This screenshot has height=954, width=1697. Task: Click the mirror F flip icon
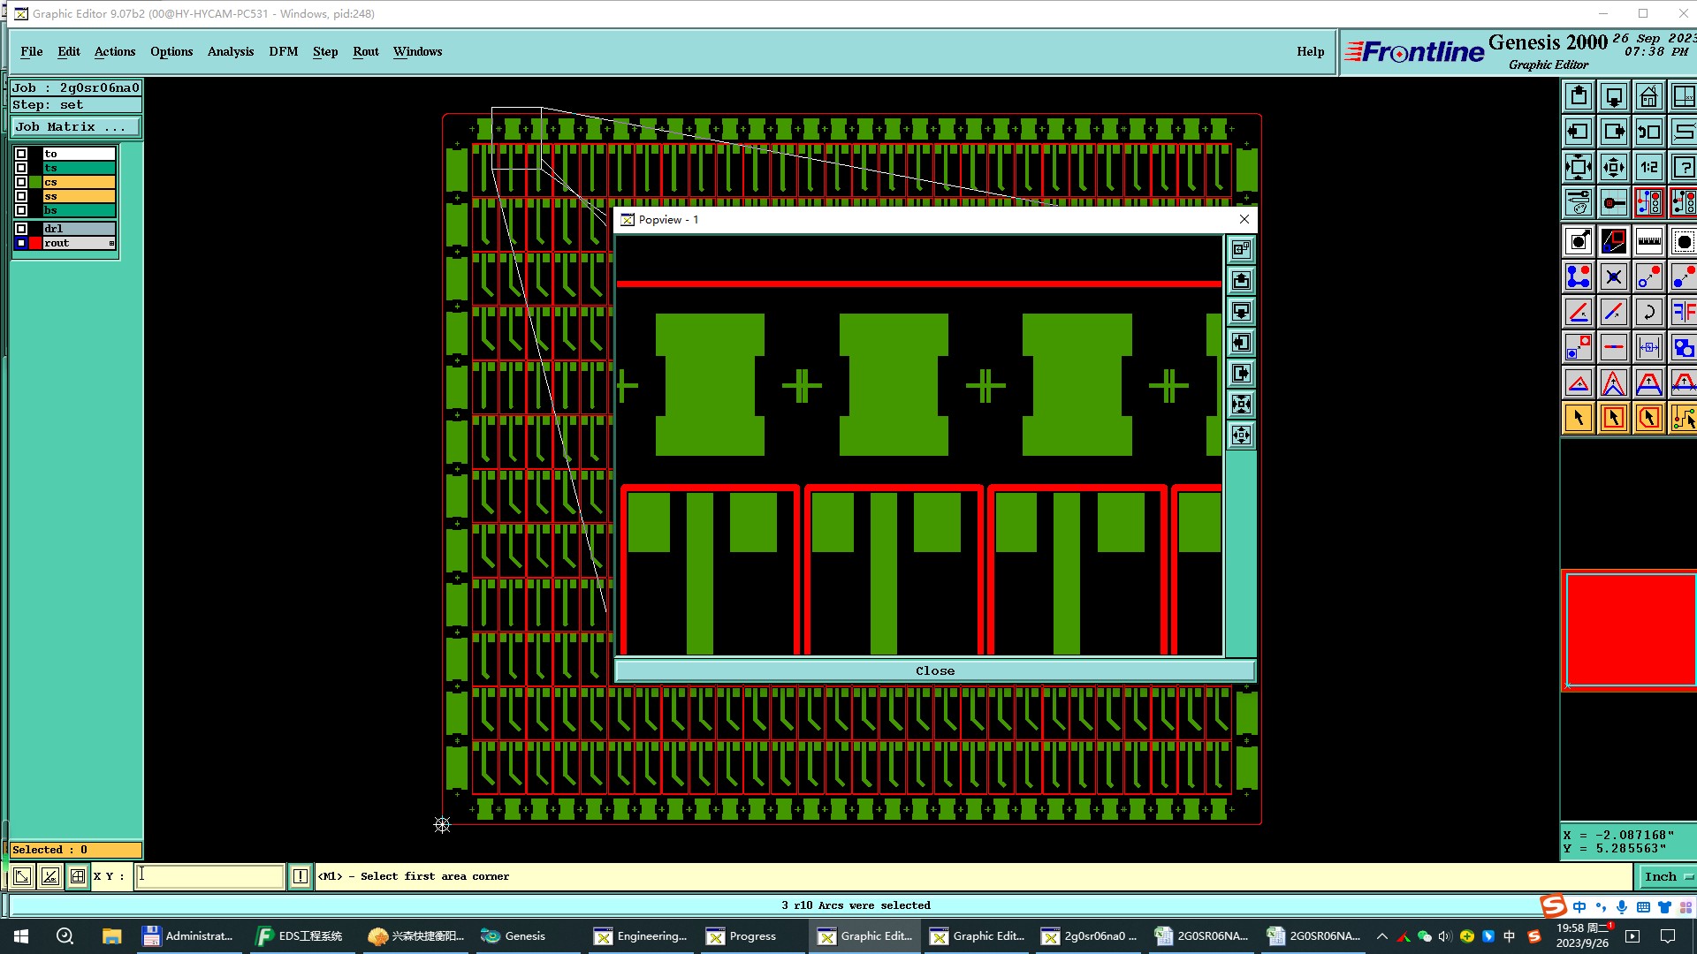pyautogui.click(x=1683, y=312)
